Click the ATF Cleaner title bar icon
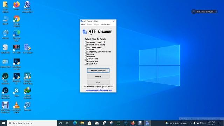The width and height of the screenshot is (224, 126). [82, 21]
